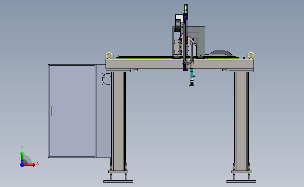Select the right yellow lifting eye bolt
The height and width of the screenshot is (187, 304).
[x=251, y=55]
